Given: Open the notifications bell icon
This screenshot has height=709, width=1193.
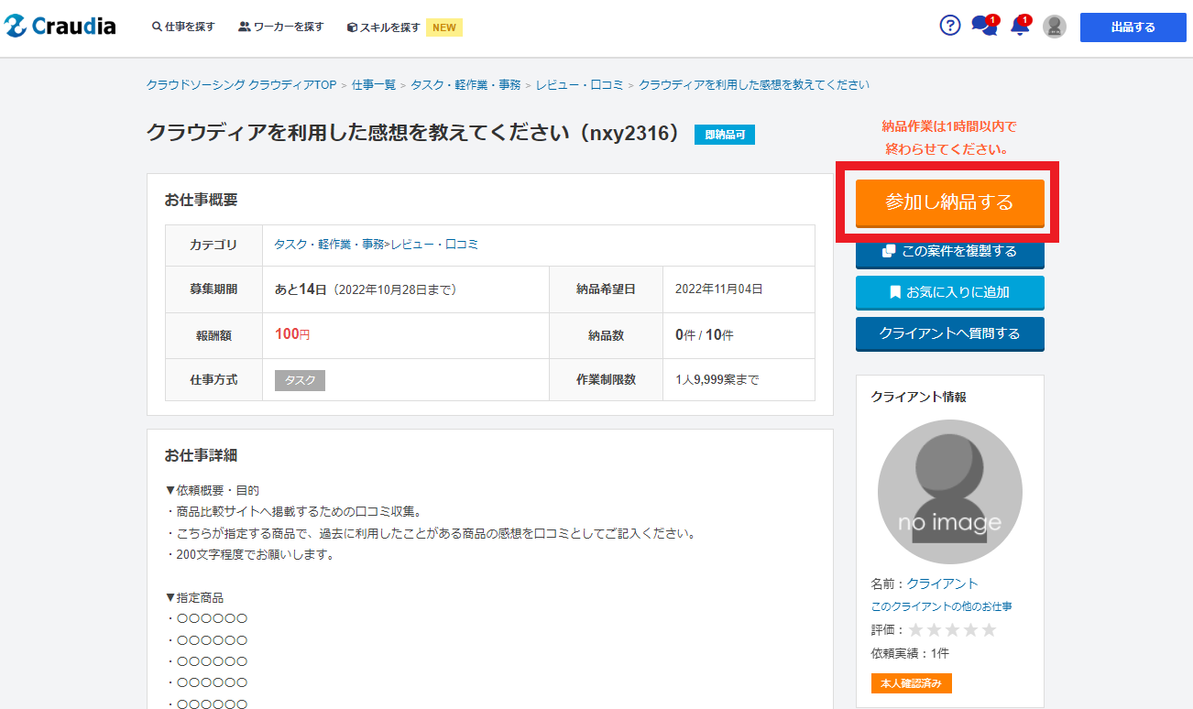Looking at the screenshot, I should pos(1019,27).
